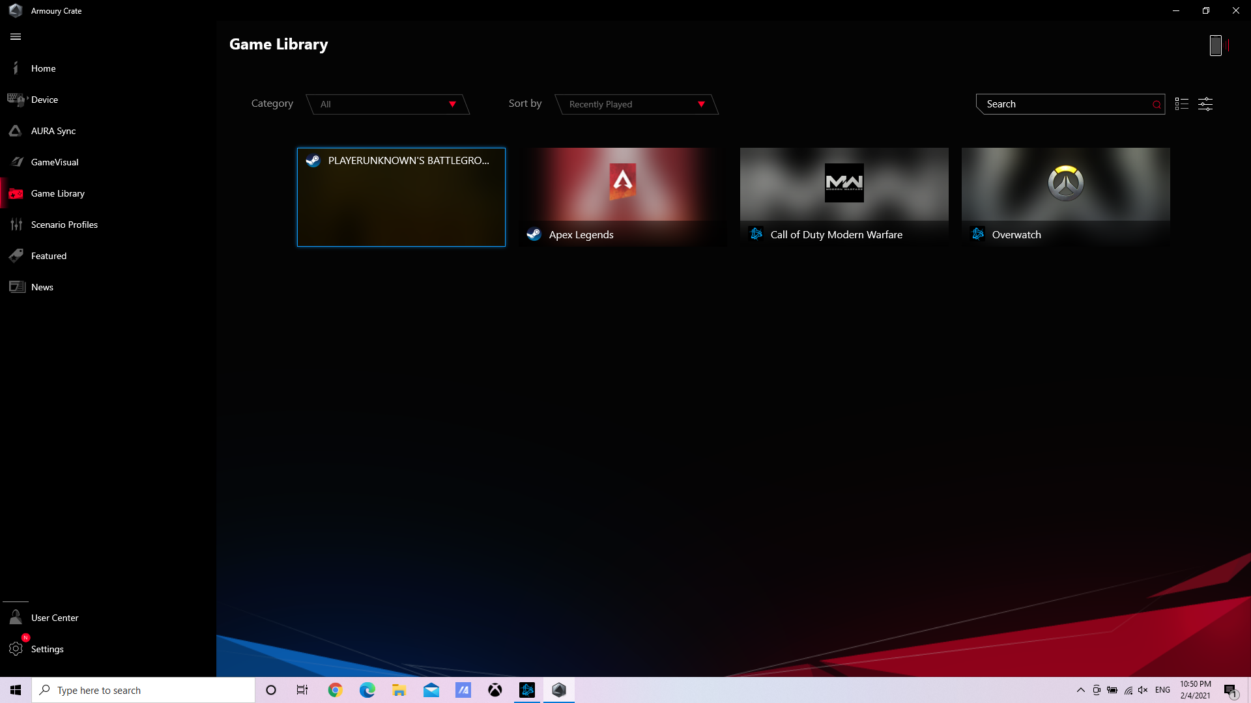The height and width of the screenshot is (703, 1251).
Task: Show hidden system tray icons
Action: pyautogui.click(x=1080, y=690)
